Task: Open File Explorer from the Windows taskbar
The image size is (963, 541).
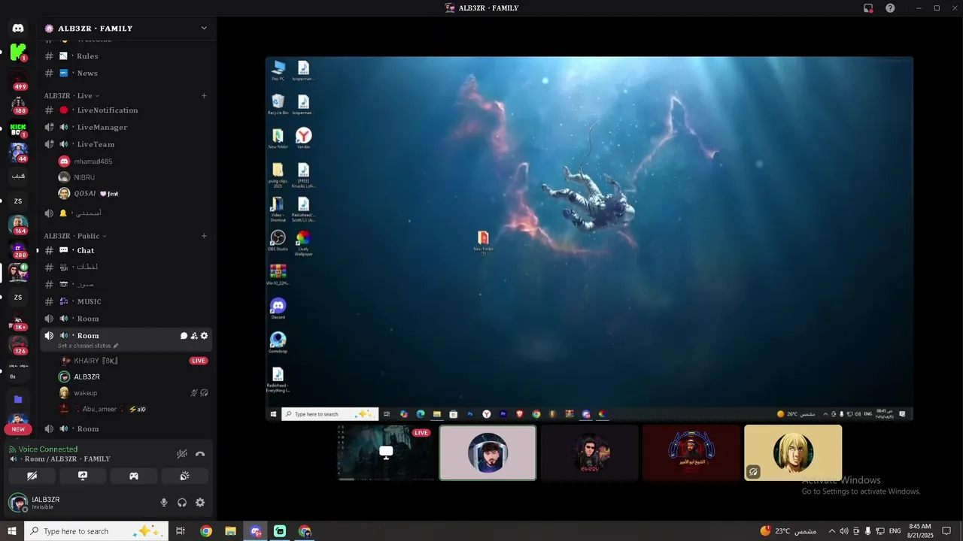Action: tap(230, 531)
